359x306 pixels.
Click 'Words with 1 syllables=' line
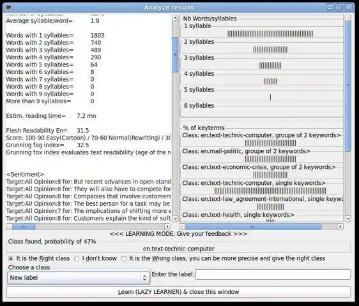(x=55, y=36)
